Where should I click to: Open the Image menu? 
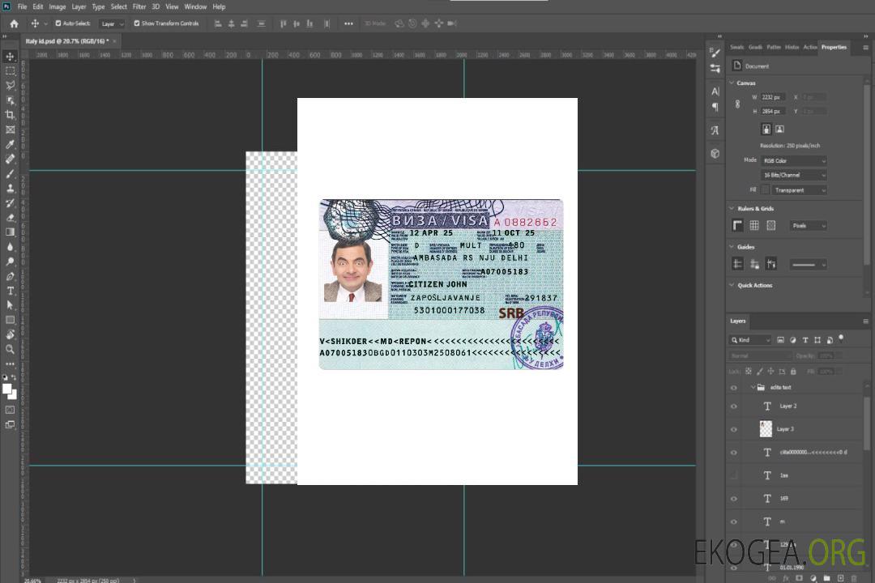pos(57,6)
